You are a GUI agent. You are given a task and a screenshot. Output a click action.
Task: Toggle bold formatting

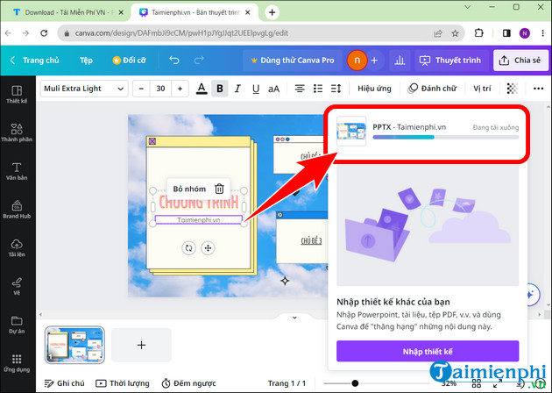click(x=220, y=89)
